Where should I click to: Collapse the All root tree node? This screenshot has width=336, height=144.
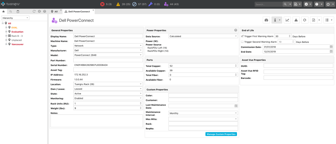click(3, 23)
